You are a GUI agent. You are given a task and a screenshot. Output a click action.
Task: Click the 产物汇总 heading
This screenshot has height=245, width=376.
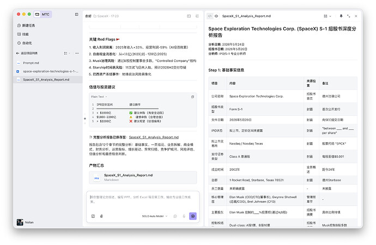coord(96,165)
